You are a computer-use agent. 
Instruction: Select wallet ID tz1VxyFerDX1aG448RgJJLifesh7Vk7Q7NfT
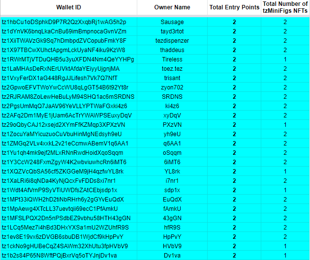68,78
